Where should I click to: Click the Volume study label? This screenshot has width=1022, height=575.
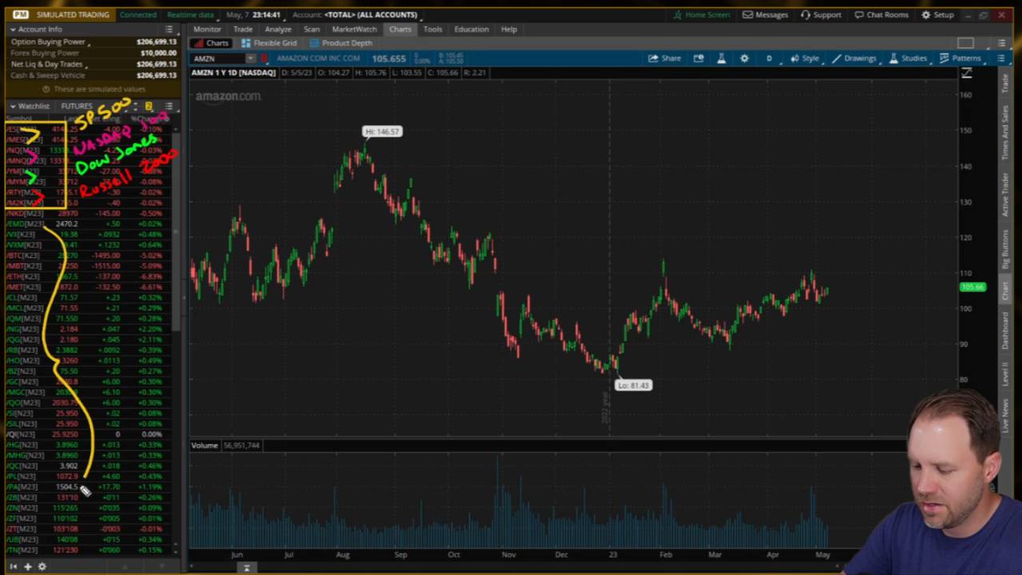point(204,445)
